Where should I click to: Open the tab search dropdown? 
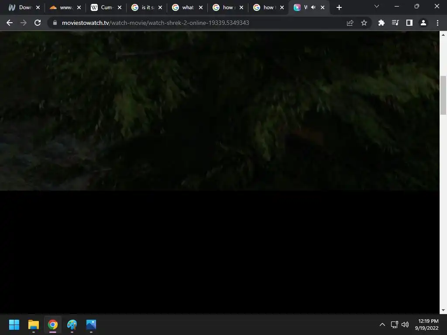[x=377, y=6]
